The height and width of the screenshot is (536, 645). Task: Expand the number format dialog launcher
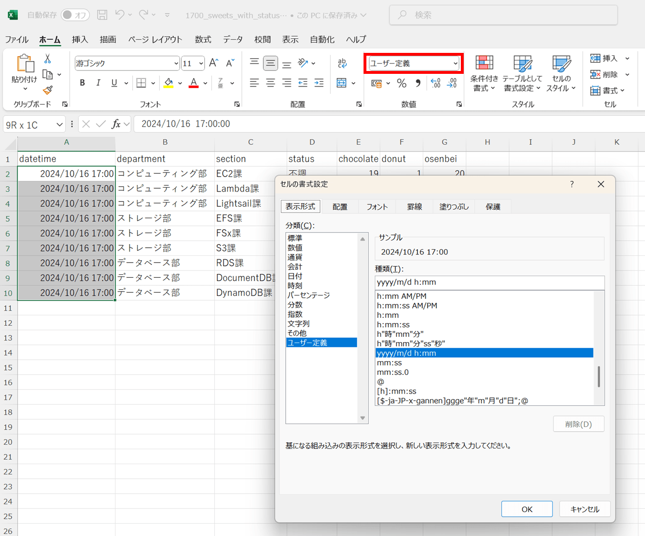(x=459, y=104)
